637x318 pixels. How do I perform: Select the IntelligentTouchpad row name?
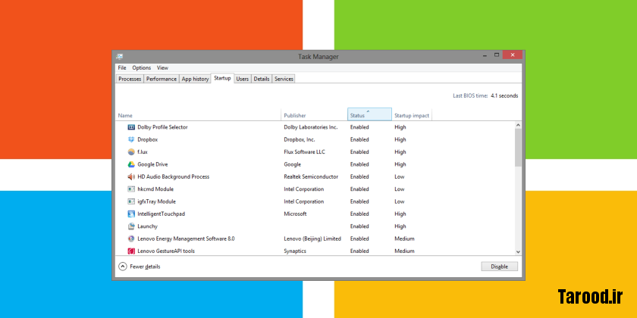click(162, 214)
